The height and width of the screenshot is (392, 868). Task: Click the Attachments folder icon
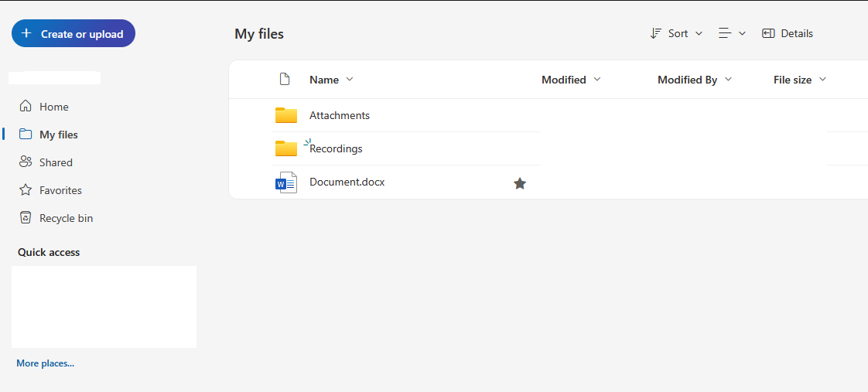click(285, 115)
